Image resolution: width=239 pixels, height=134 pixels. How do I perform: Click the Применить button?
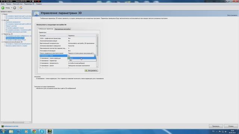(216, 126)
